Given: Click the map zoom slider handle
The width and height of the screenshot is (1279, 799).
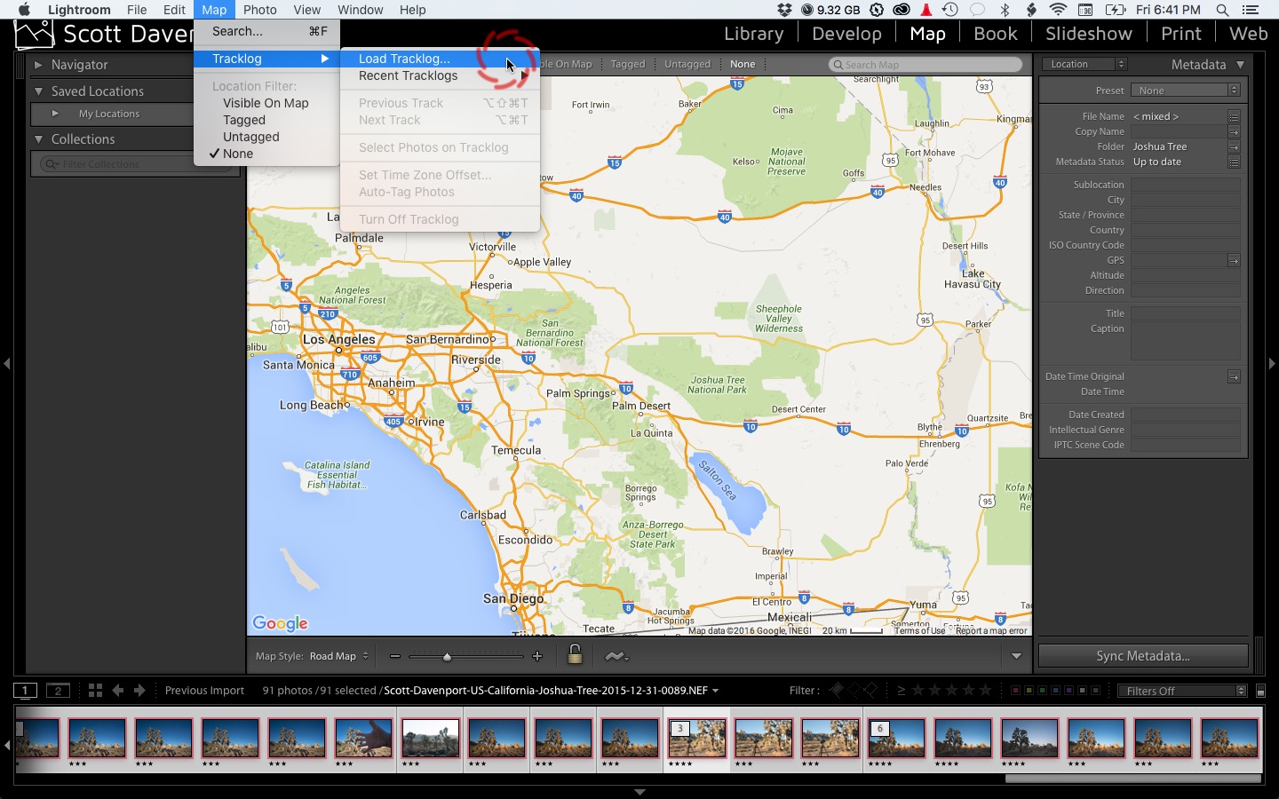Looking at the screenshot, I should [x=447, y=657].
